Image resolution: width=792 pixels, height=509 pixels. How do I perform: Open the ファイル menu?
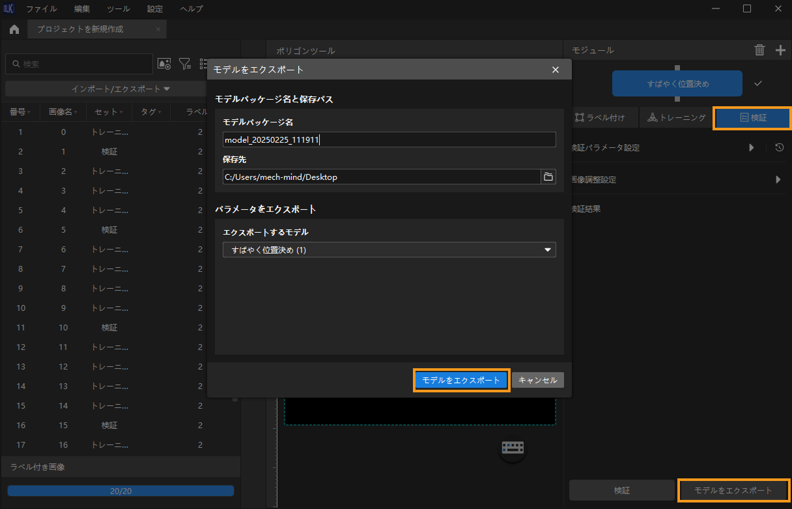coord(41,9)
